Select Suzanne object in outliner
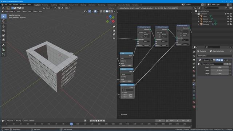Screen dimensions: 233x131 tap(206, 24)
